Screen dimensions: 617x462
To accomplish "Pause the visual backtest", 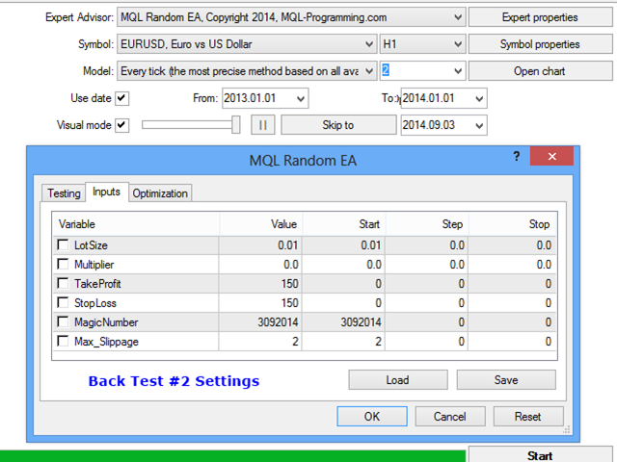I will point(263,125).
